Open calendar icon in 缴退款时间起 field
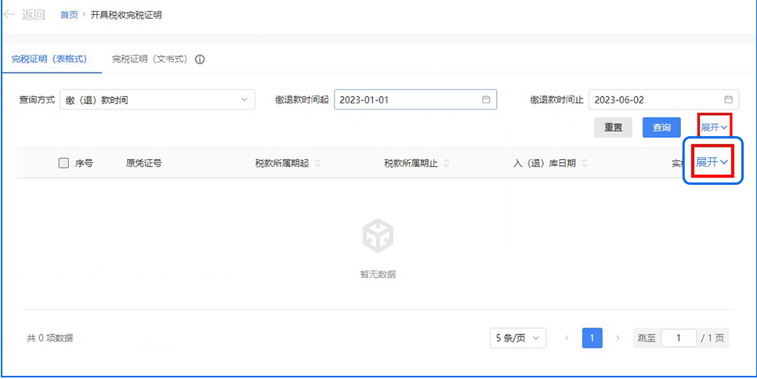The width and height of the screenshot is (757, 379). pos(486,99)
